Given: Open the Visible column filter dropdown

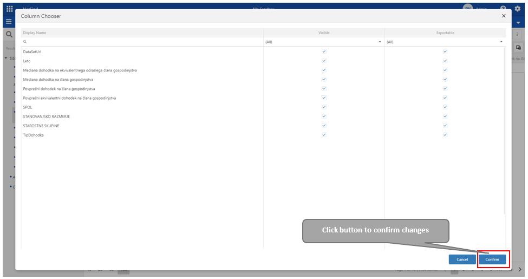Looking at the screenshot, I should (380, 42).
